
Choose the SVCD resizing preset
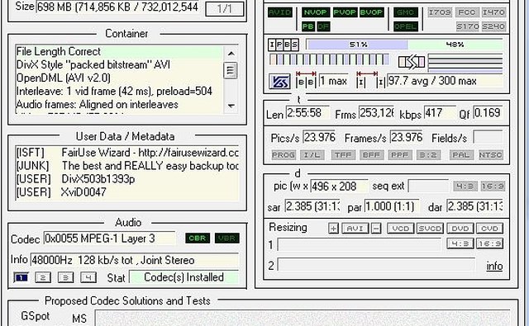pos(430,229)
